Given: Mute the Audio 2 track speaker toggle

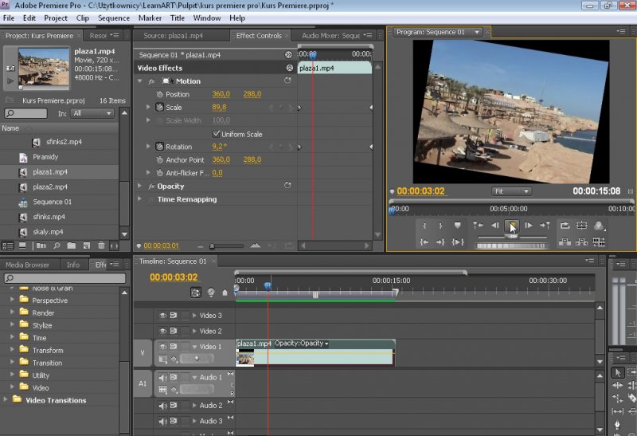Looking at the screenshot, I should tap(162, 406).
